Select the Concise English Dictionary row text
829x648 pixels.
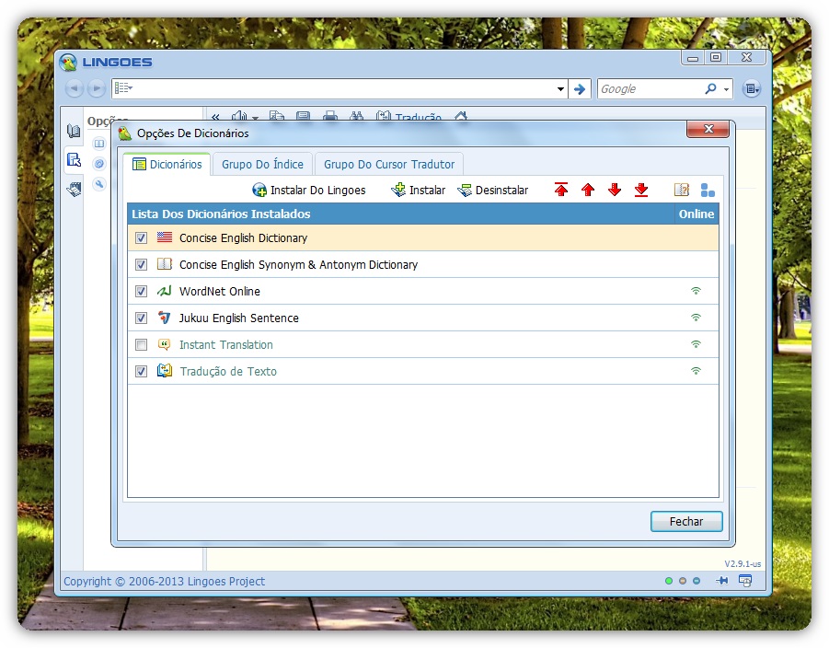click(x=243, y=238)
